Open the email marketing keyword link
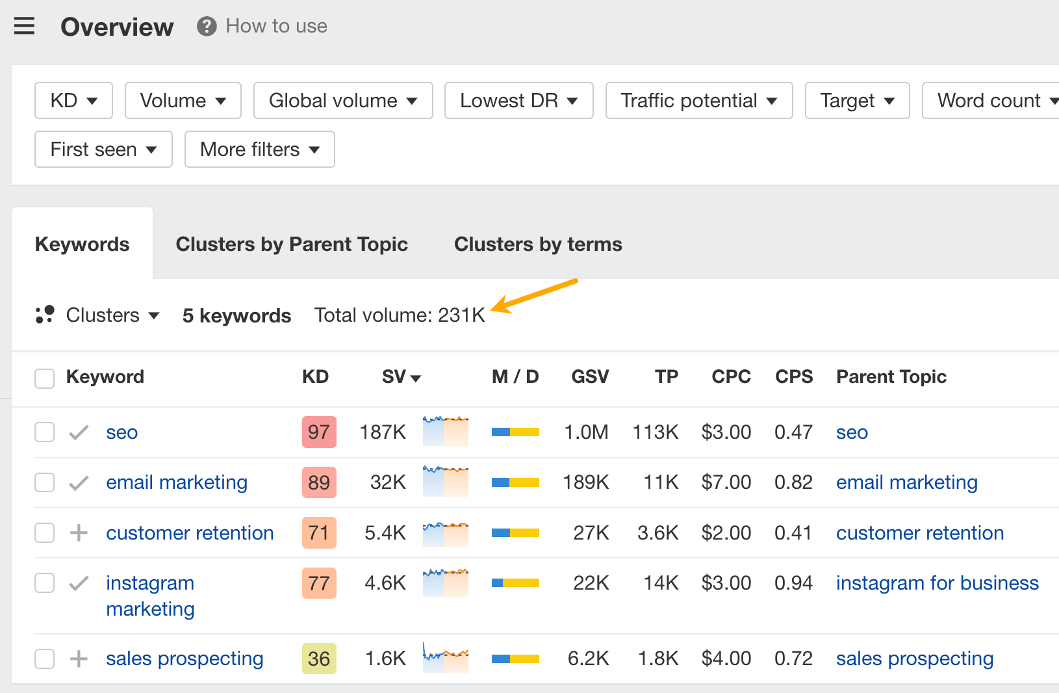1059x693 pixels. tap(177, 482)
